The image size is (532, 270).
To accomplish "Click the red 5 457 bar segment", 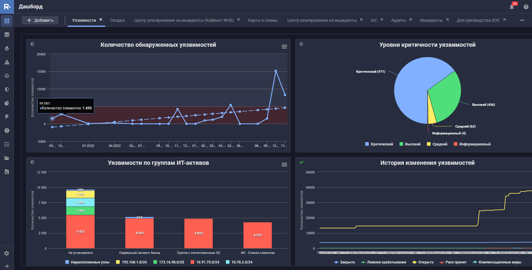I will click(80, 232).
